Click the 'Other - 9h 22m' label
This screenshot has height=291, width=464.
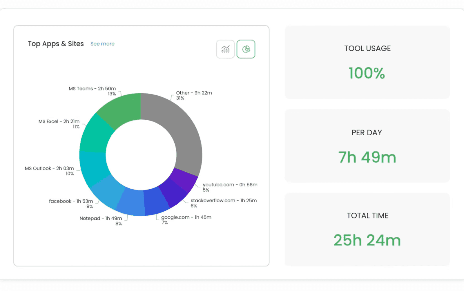[194, 93]
